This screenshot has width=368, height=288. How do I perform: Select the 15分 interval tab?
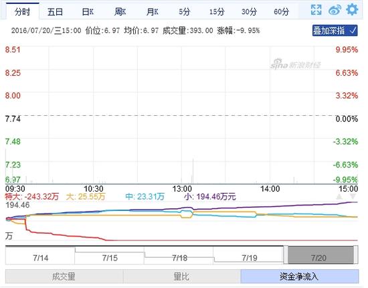tap(217, 11)
